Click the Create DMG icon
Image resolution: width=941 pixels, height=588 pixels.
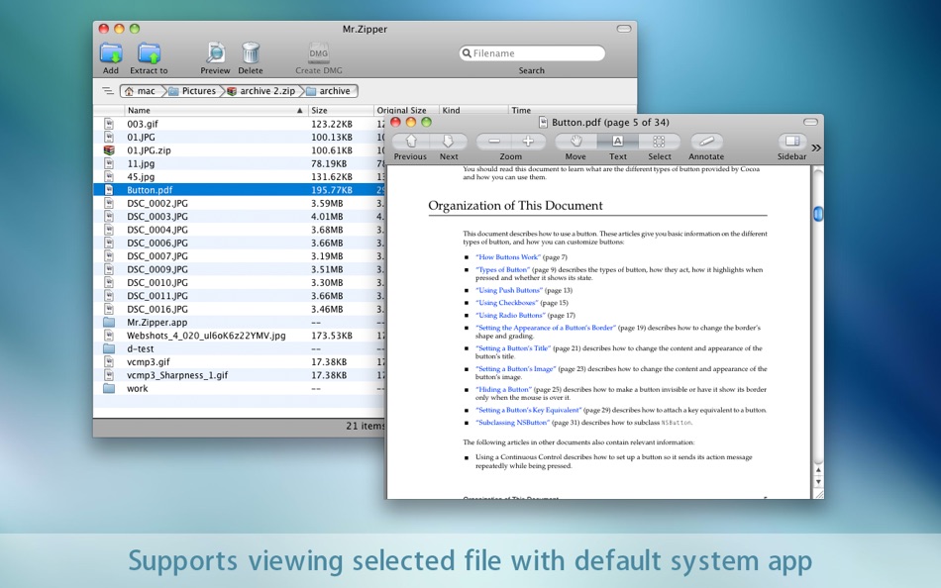(319, 53)
